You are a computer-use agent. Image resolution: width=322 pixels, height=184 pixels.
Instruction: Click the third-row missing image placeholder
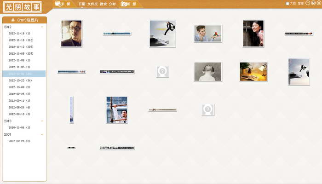coord(208,110)
